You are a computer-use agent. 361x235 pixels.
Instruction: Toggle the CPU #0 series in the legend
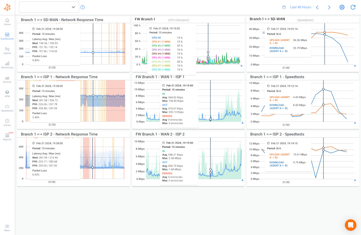point(156,37)
